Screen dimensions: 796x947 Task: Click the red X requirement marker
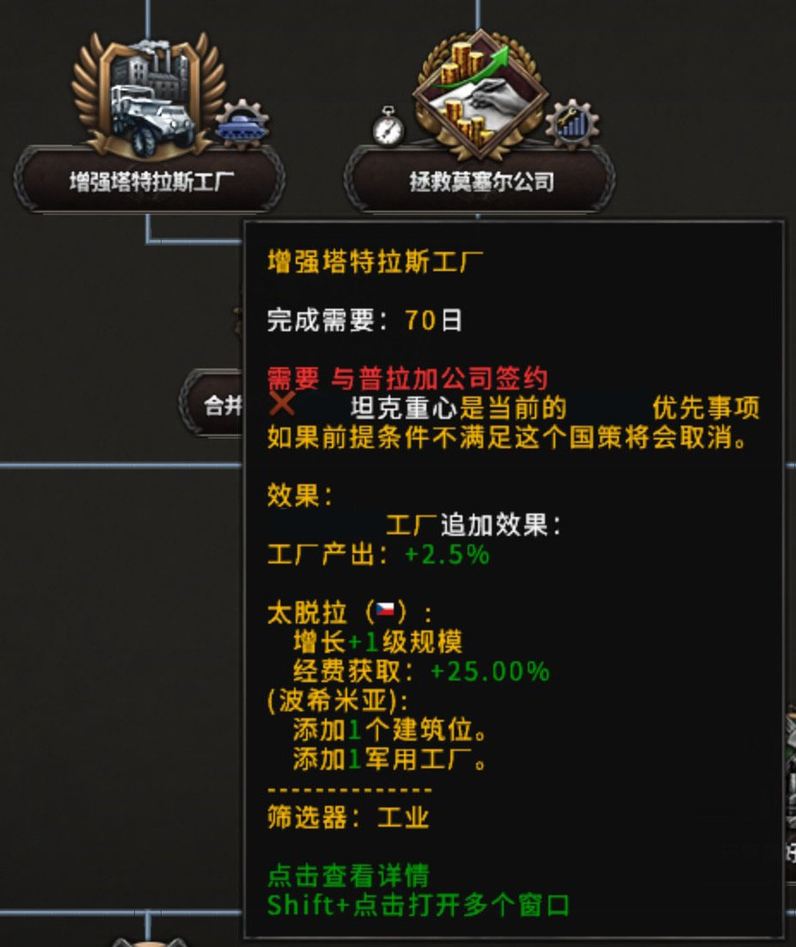[282, 403]
